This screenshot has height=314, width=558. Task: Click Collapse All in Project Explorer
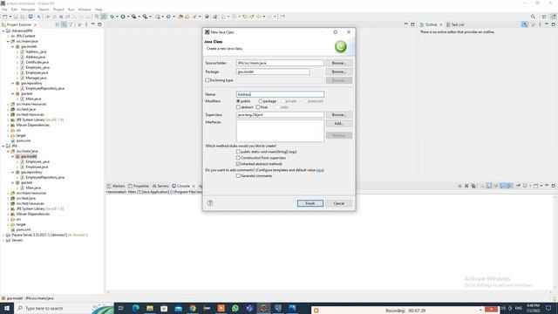(x=58, y=24)
